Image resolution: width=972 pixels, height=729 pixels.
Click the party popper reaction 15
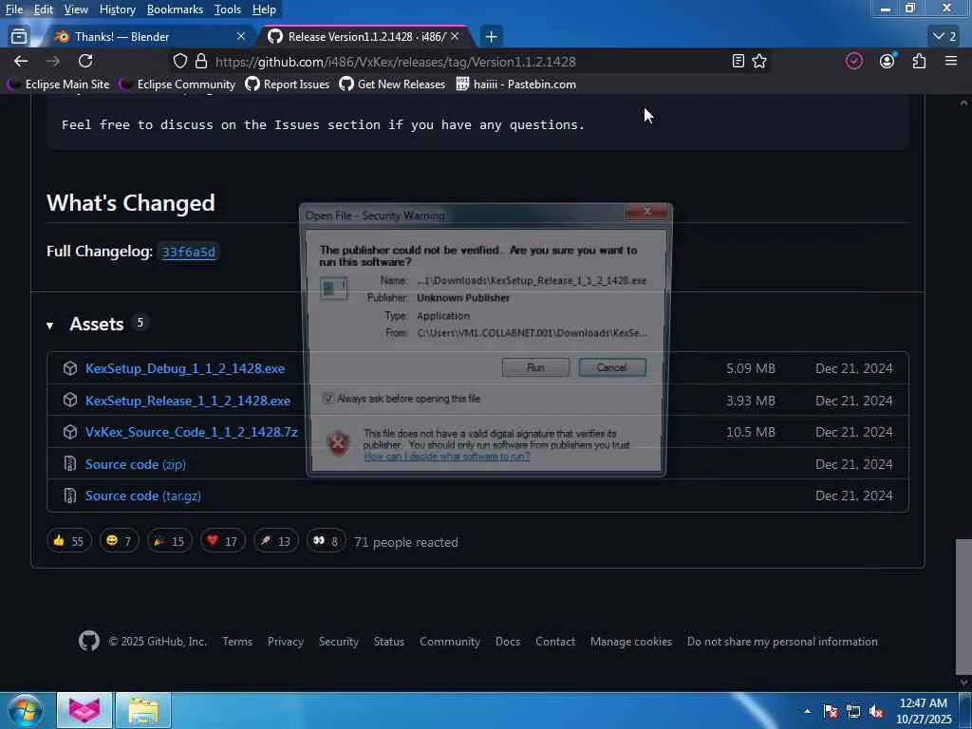[x=169, y=541]
